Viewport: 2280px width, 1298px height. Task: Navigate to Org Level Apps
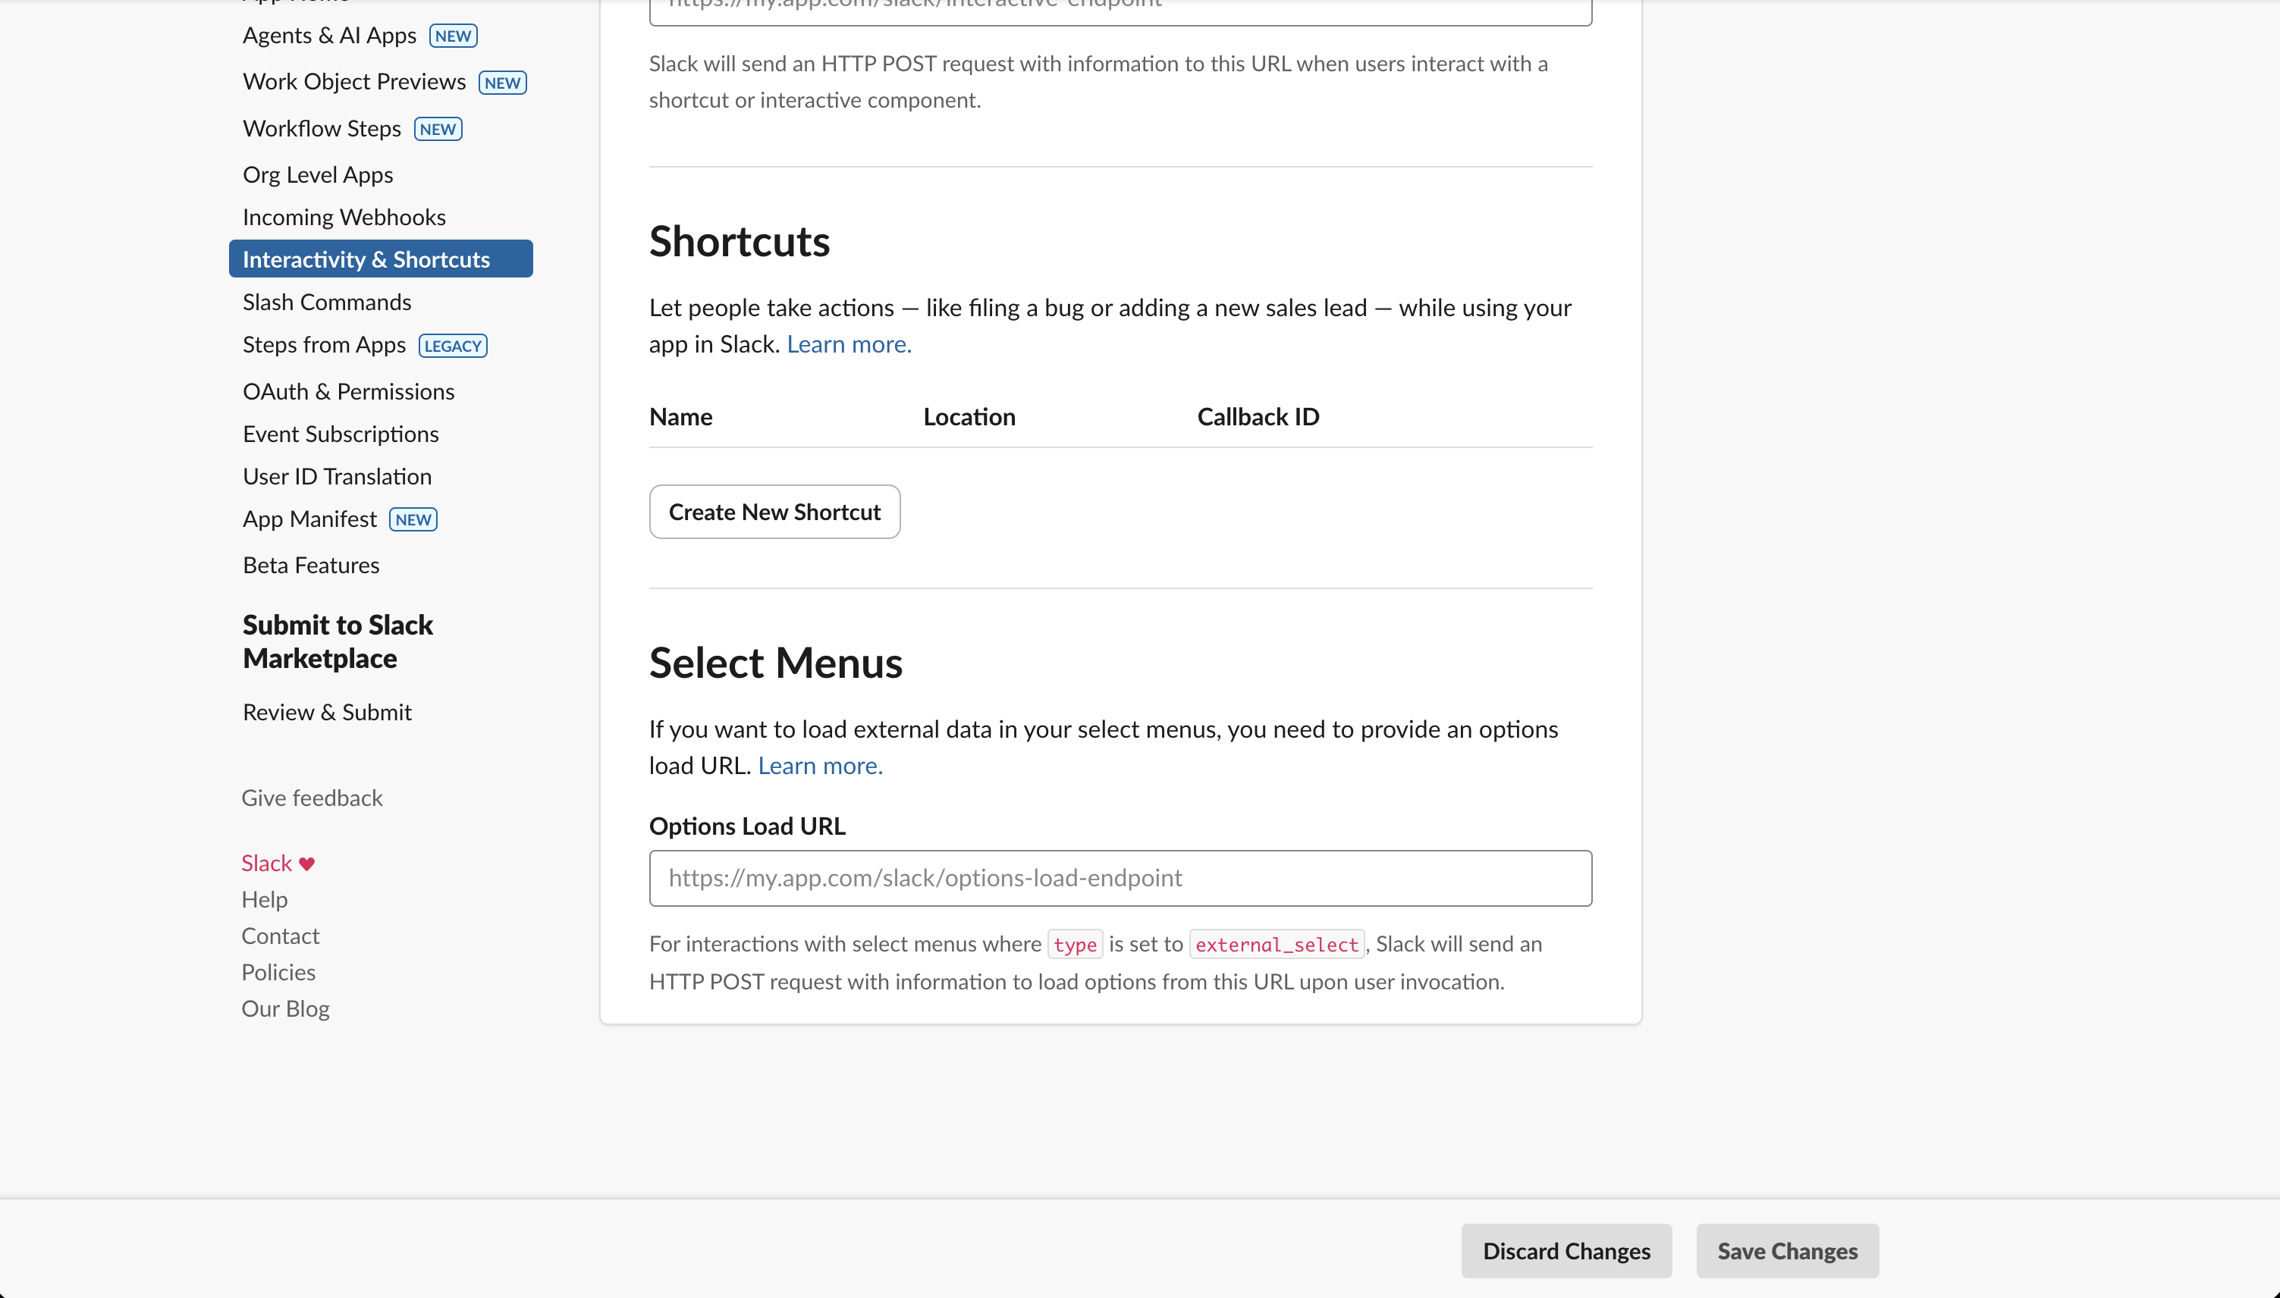(318, 174)
